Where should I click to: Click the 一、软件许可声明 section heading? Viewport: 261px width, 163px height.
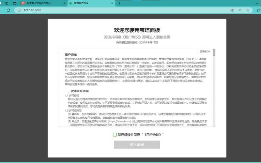tap(77, 91)
